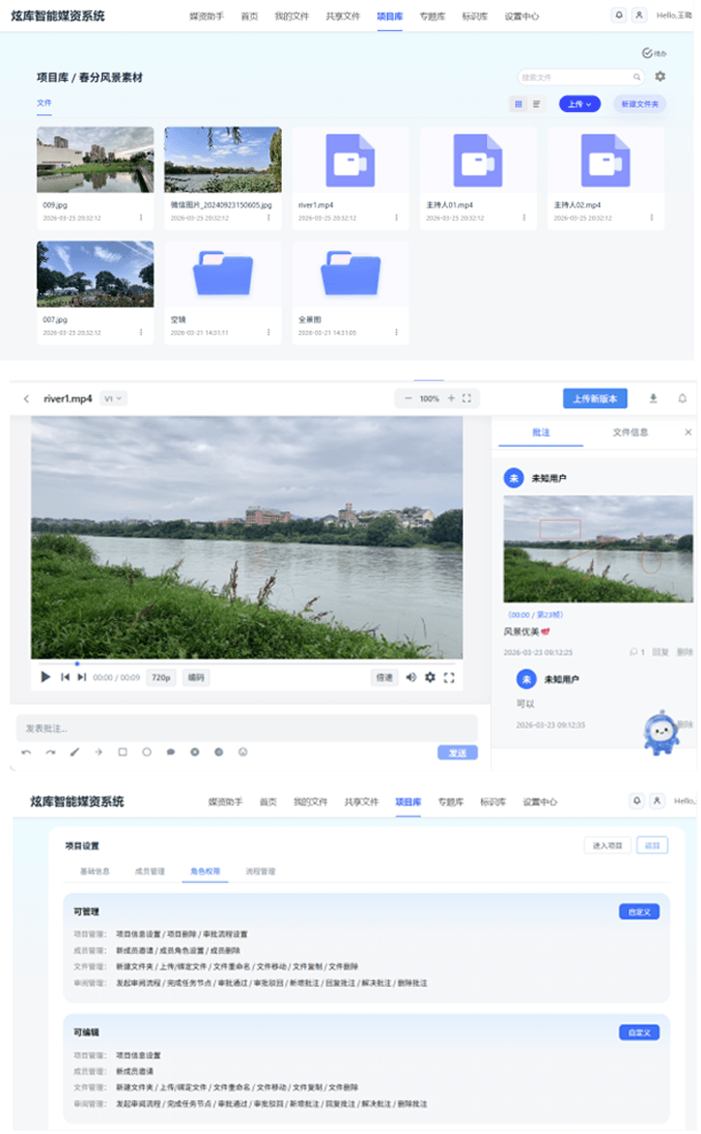Download river1.mp4 via download icon
Viewport: 701px width, 1134px height.
coord(653,398)
